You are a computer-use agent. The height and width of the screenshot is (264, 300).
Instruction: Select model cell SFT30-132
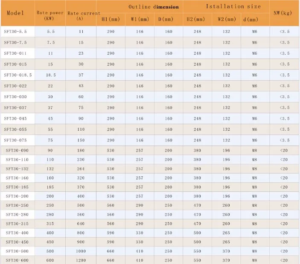click(17, 169)
